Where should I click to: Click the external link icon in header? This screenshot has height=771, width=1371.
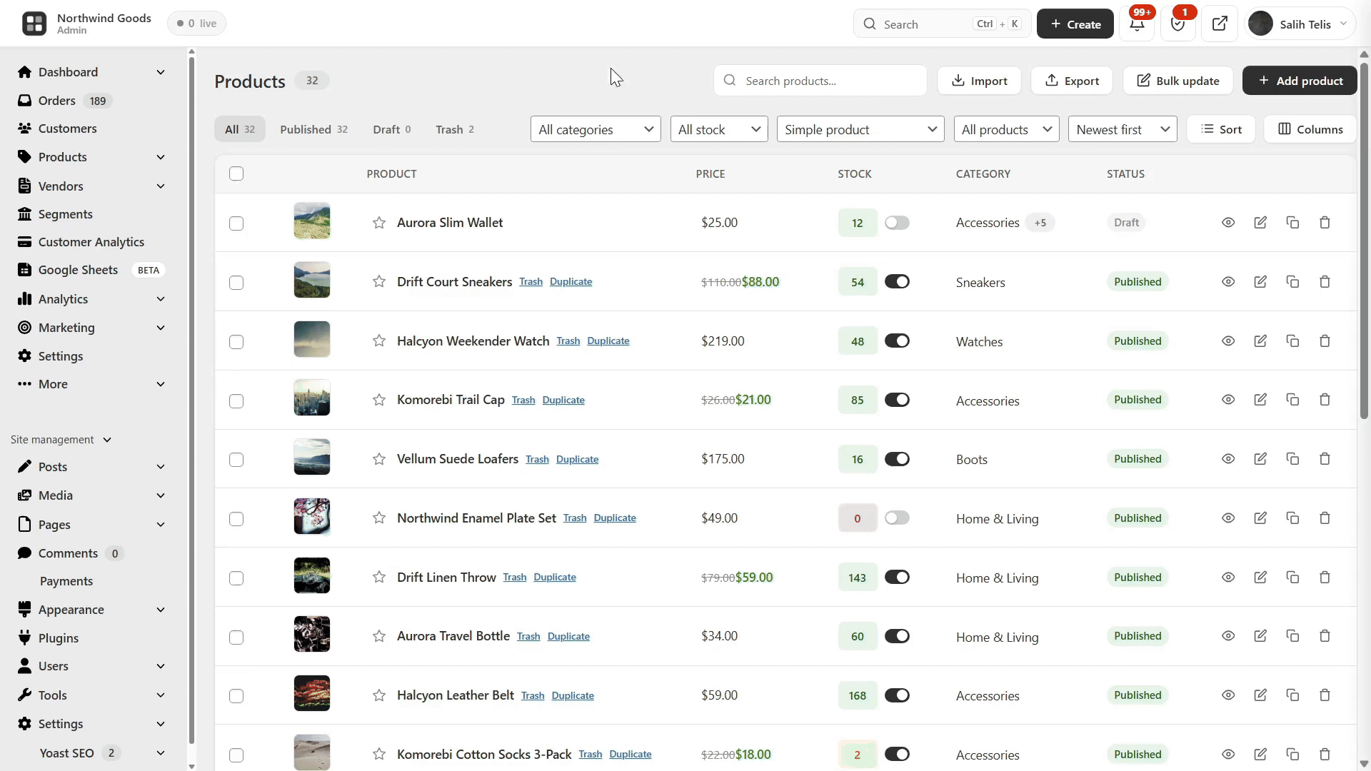pos(1220,24)
